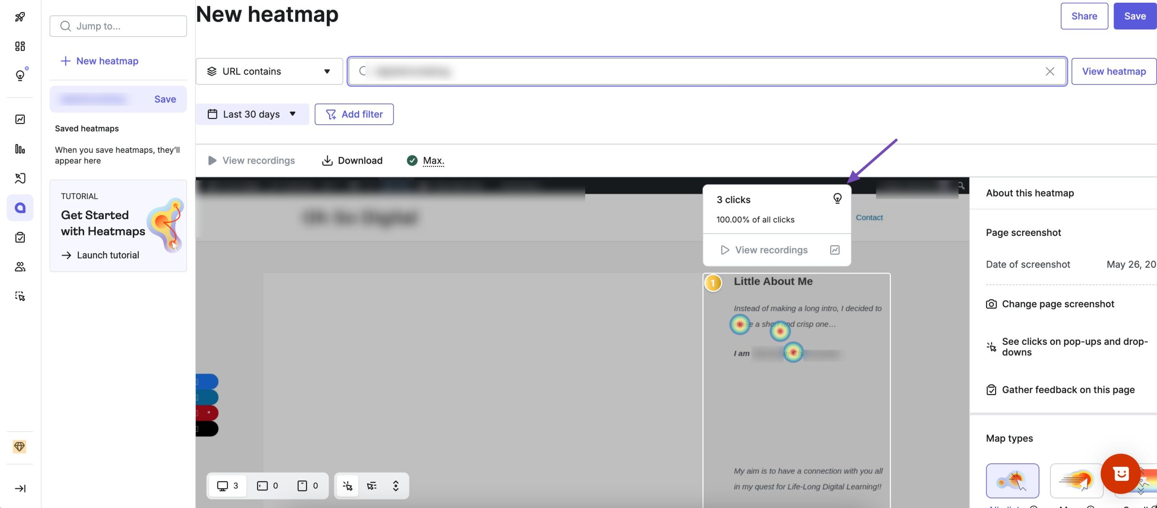Viewport: 1157px width, 508px height.
Task: Open the dashboard grid icon in the sidebar
Action: tap(20, 46)
